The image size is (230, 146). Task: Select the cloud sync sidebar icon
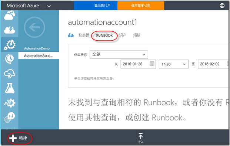[x=10, y=74]
